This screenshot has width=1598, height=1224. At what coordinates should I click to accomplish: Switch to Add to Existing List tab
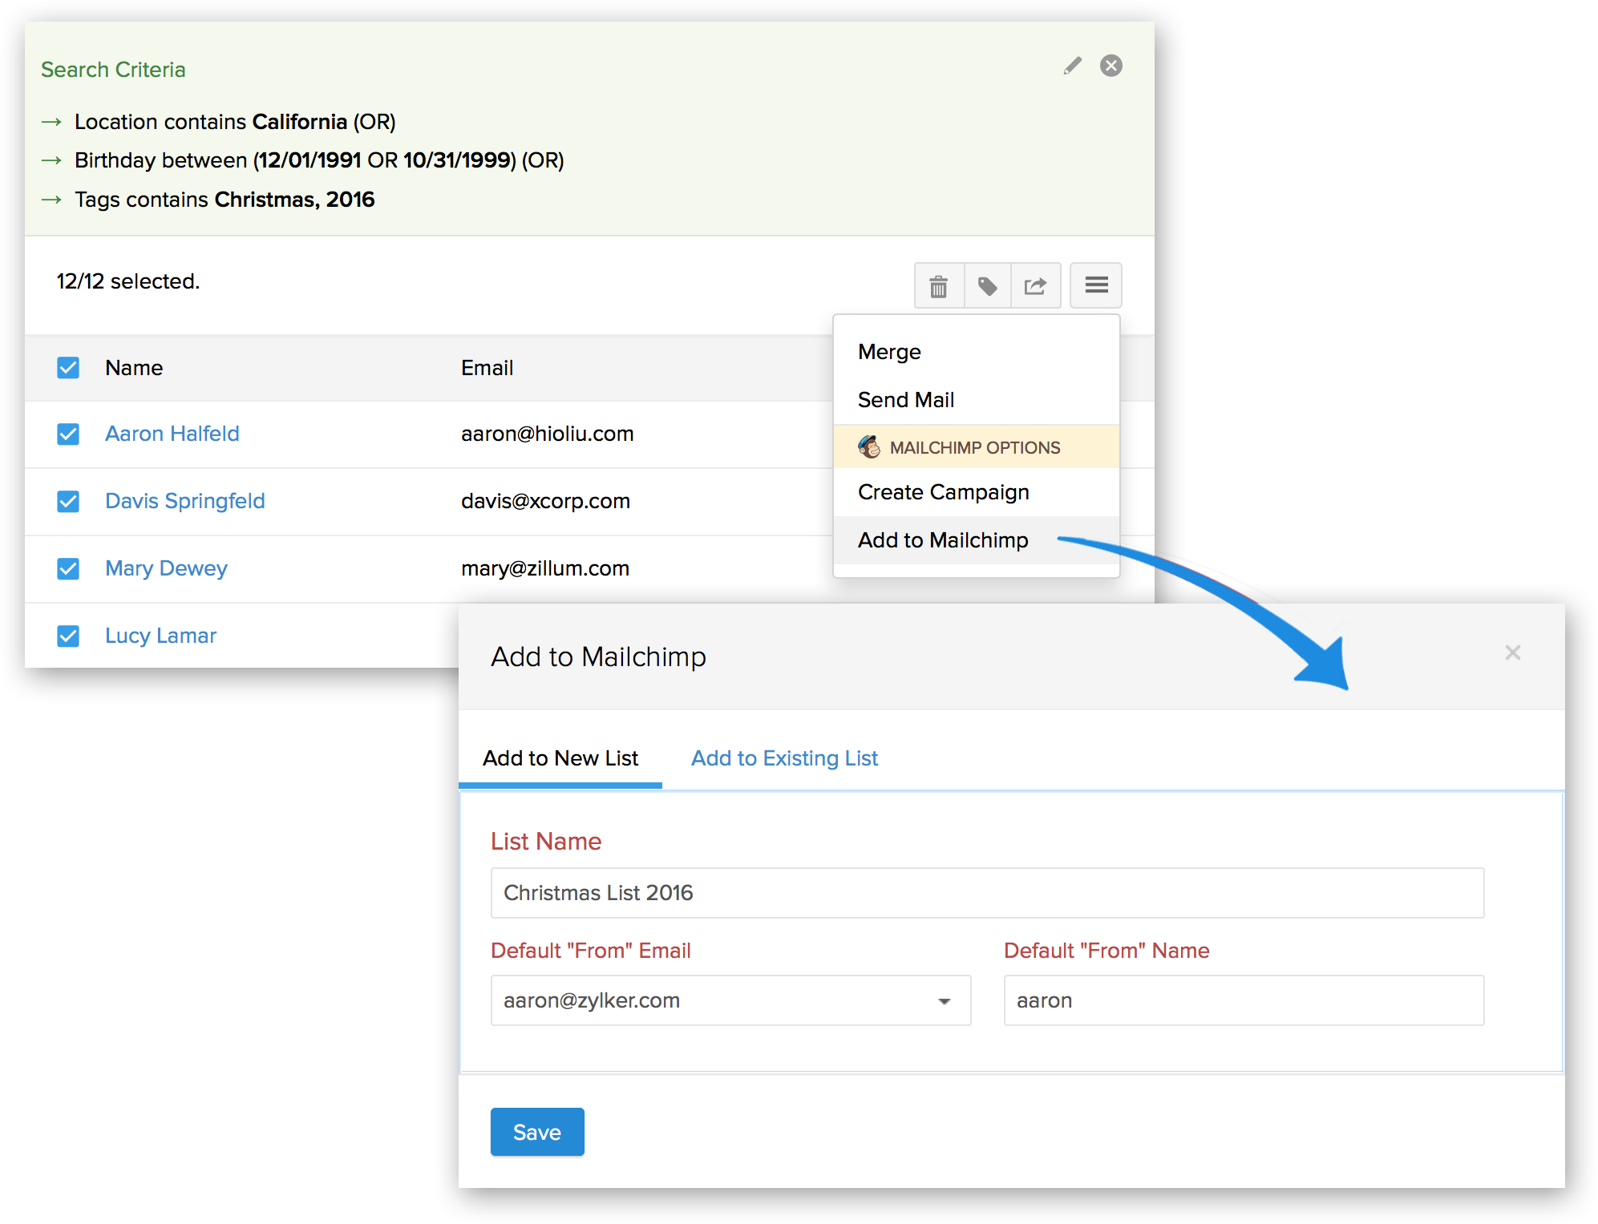click(x=784, y=758)
